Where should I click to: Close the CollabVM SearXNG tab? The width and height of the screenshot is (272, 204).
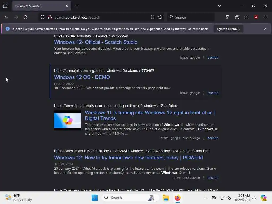[67, 6]
